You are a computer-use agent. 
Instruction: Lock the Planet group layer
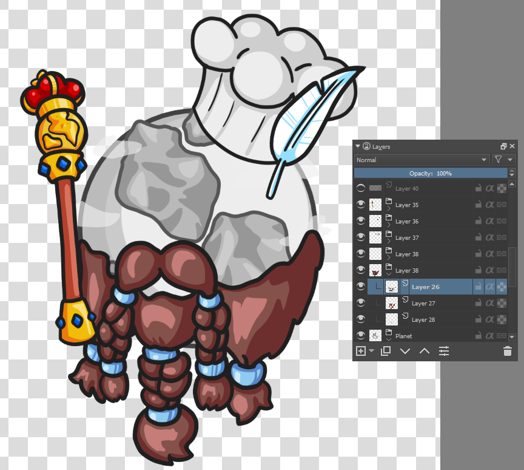point(479,336)
